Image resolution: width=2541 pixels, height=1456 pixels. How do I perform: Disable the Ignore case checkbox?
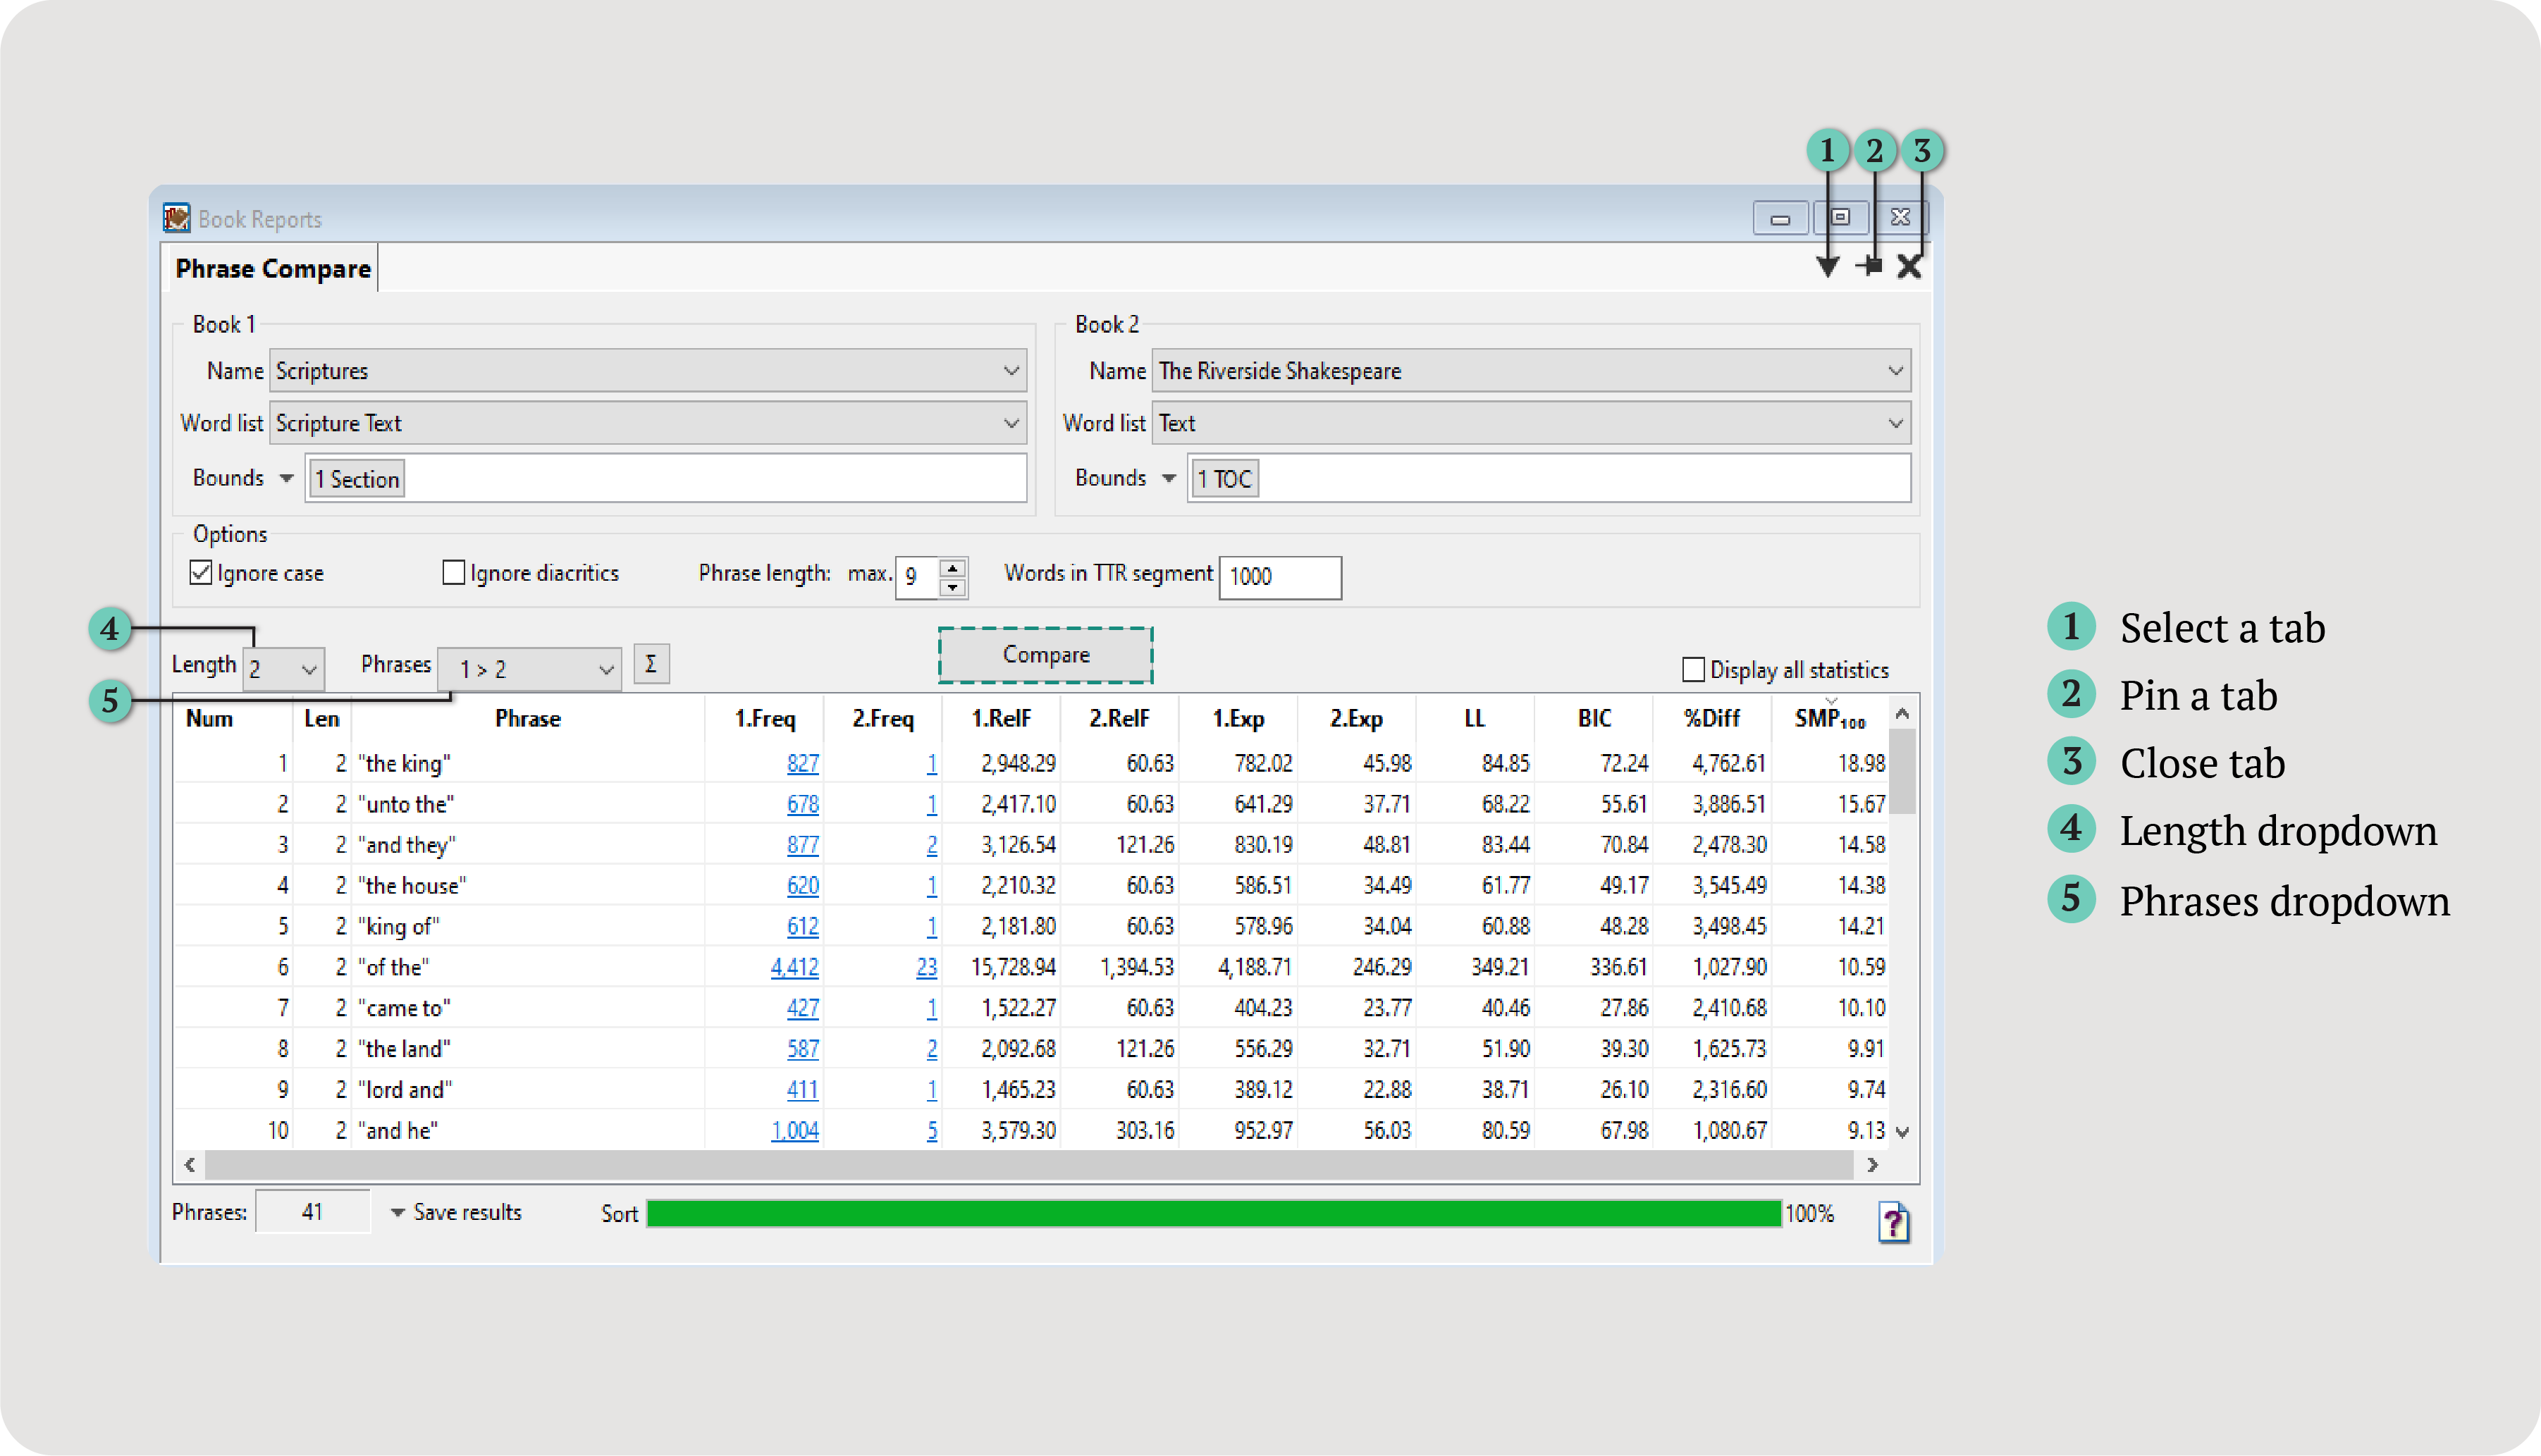[201, 573]
